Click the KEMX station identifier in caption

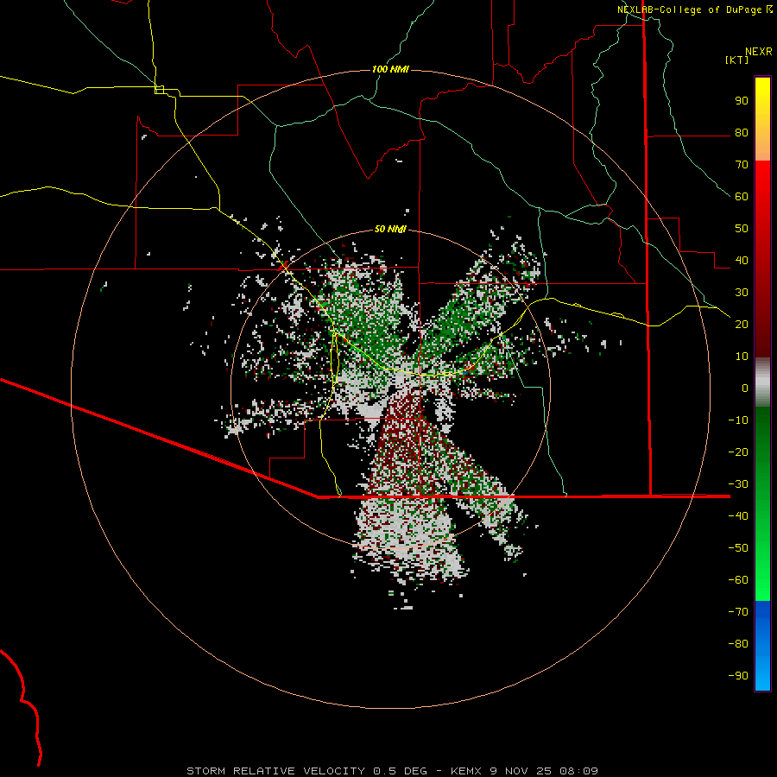coord(466,771)
